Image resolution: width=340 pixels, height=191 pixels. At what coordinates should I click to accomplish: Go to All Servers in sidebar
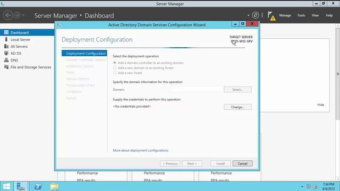pyautogui.click(x=19, y=47)
